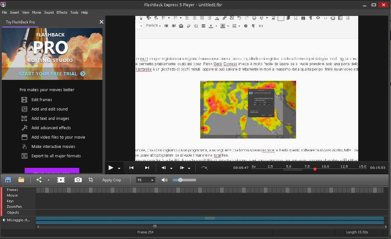Open the Fit zoom dropdown
Image resolution: width=391 pixels, height=239 pixels.
point(146,180)
